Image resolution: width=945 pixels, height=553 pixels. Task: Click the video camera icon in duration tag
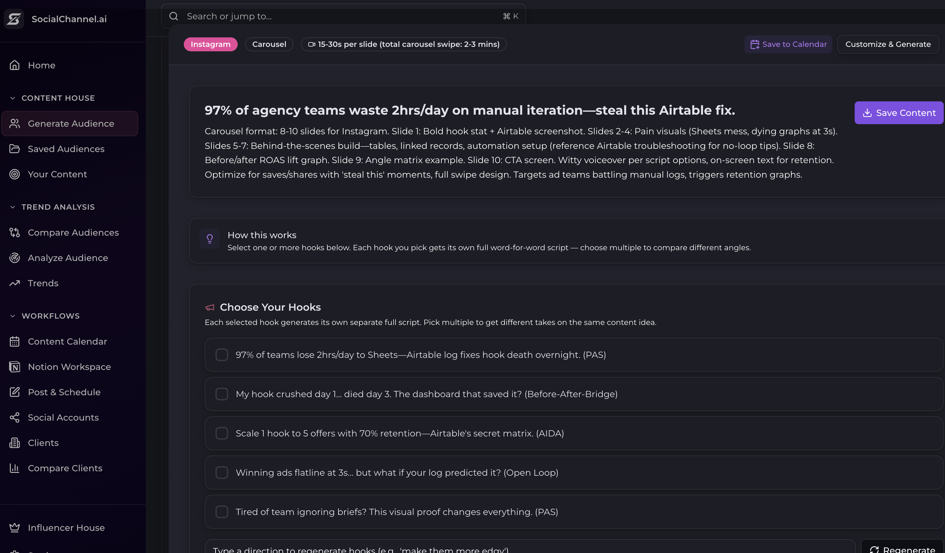point(312,44)
